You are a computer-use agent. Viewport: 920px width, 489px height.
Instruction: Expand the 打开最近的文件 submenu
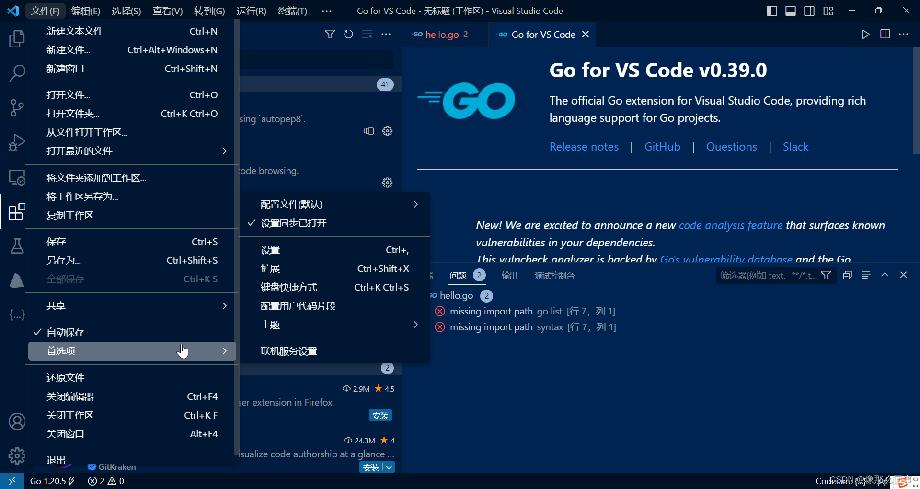[x=224, y=151]
